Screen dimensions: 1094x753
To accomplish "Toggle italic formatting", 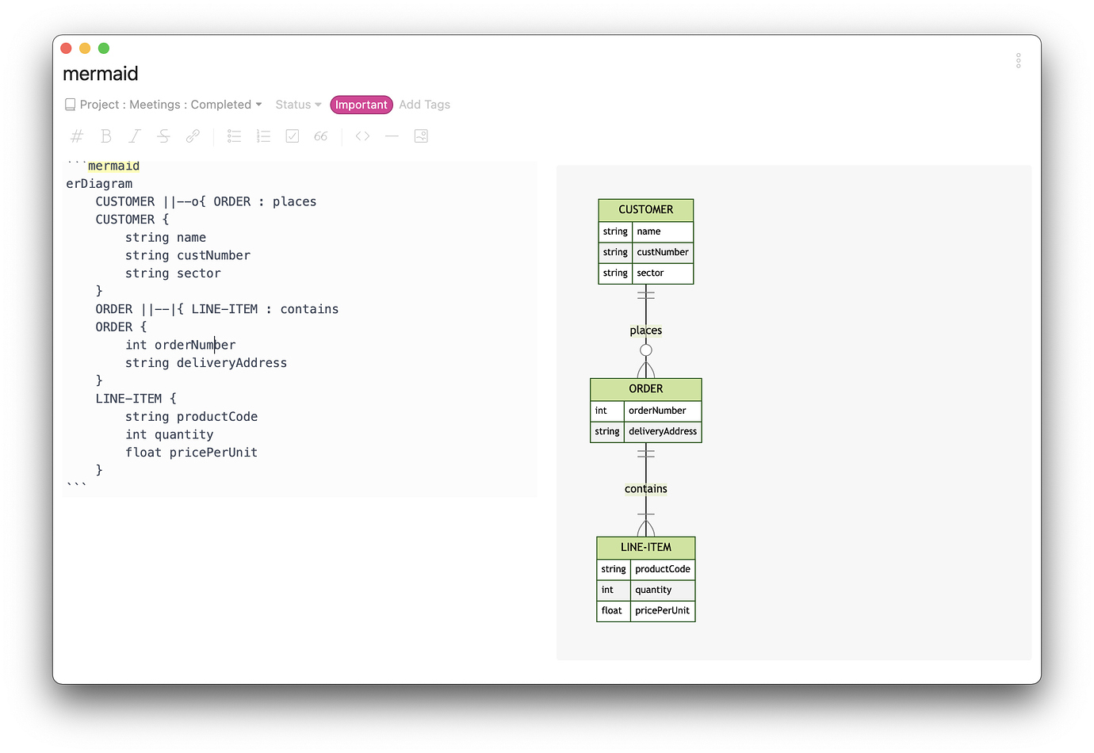I will pos(134,136).
